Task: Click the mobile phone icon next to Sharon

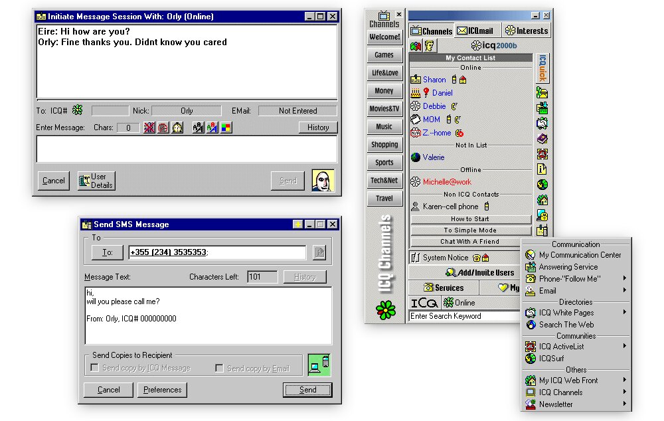Action: click(454, 79)
